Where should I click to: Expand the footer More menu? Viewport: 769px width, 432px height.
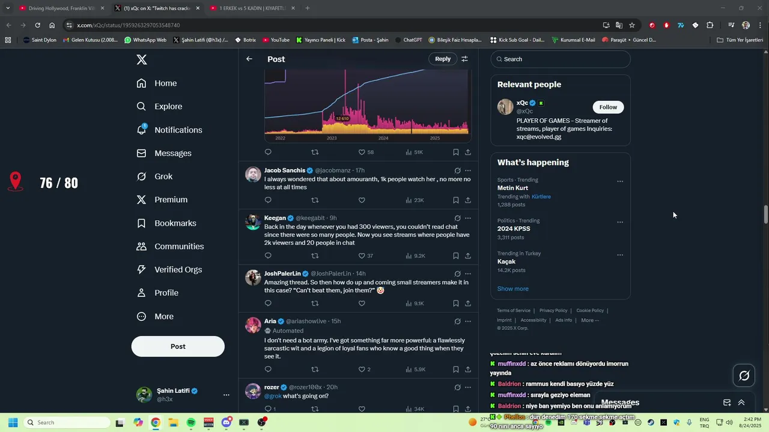coord(590,320)
